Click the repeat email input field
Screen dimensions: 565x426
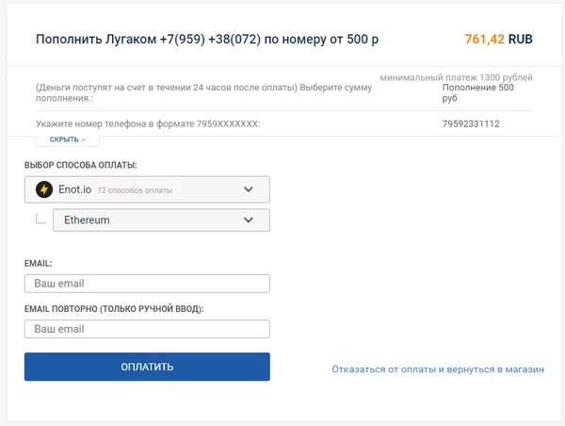[147, 329]
